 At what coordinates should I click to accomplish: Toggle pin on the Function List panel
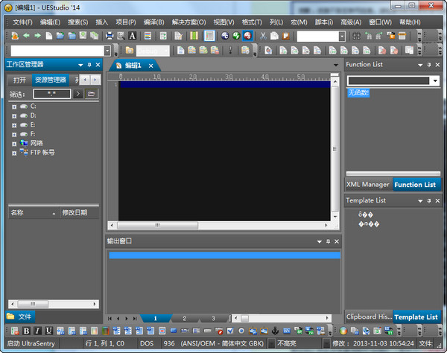click(429, 65)
